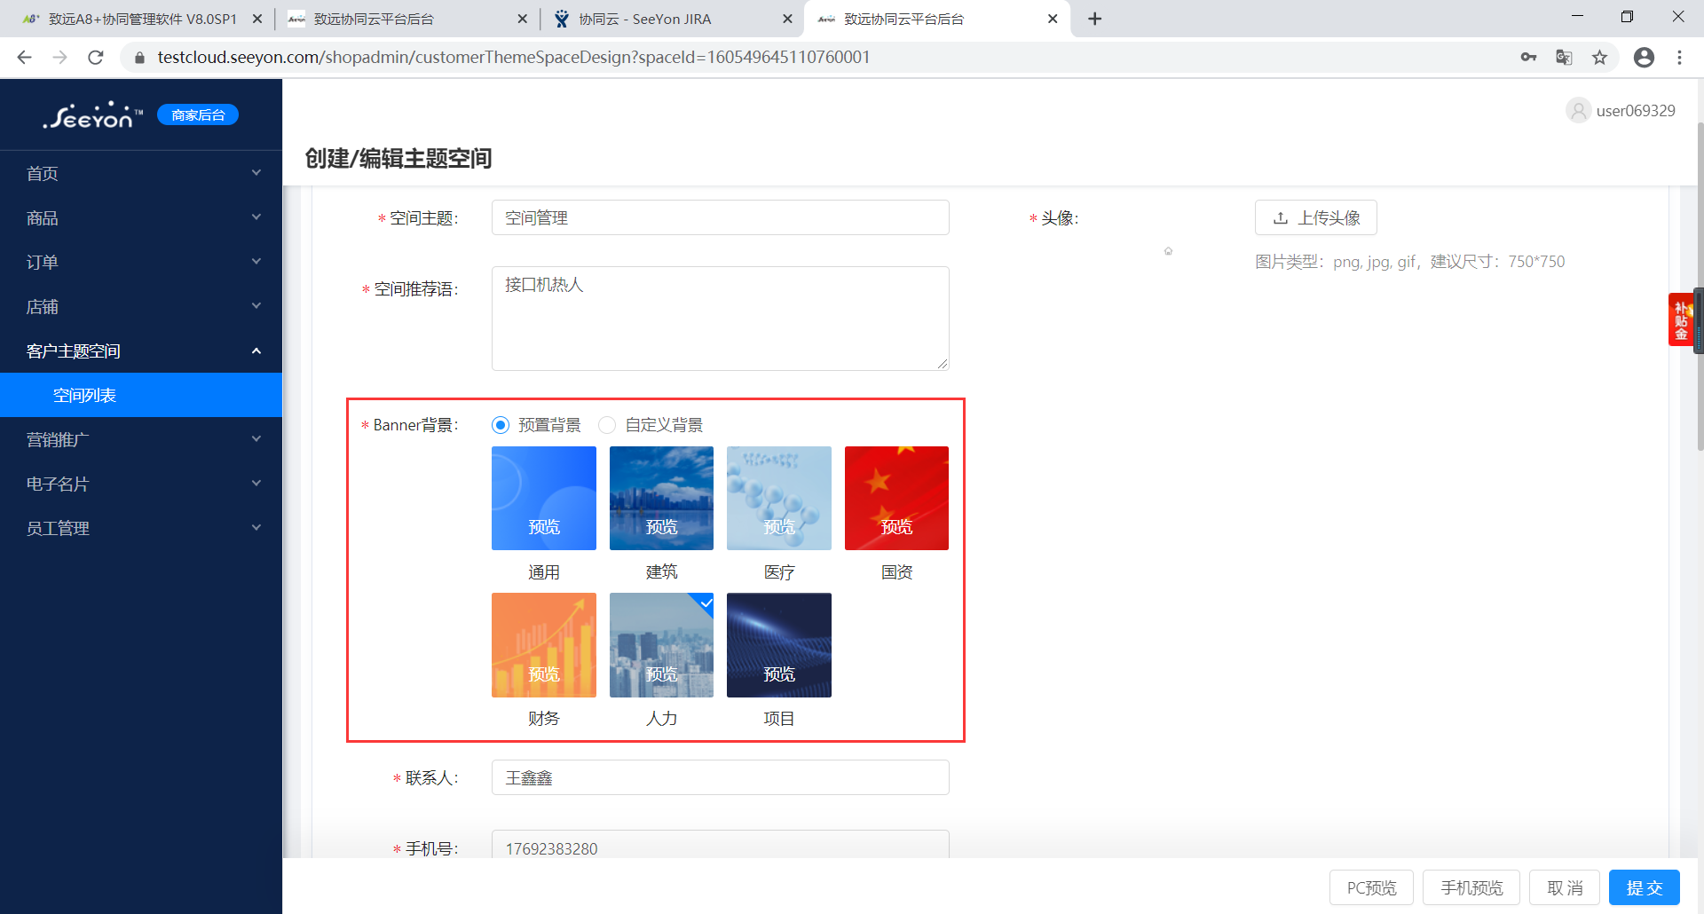Viewport: 1704px width, 914px height.
Task: Click the user069329 avatar icon
Action: pos(1578,110)
